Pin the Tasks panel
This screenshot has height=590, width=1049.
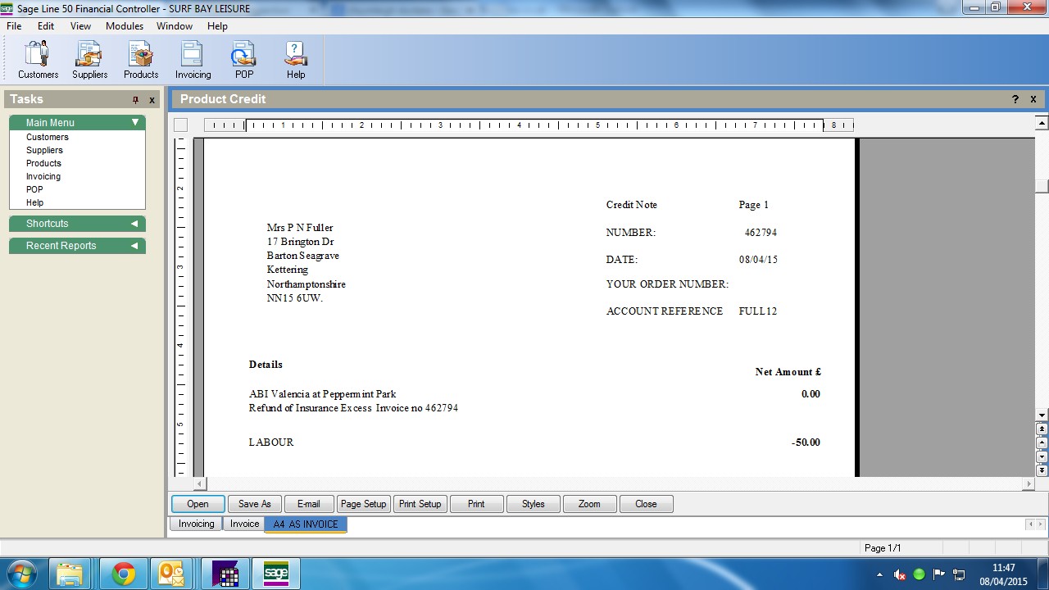point(136,100)
